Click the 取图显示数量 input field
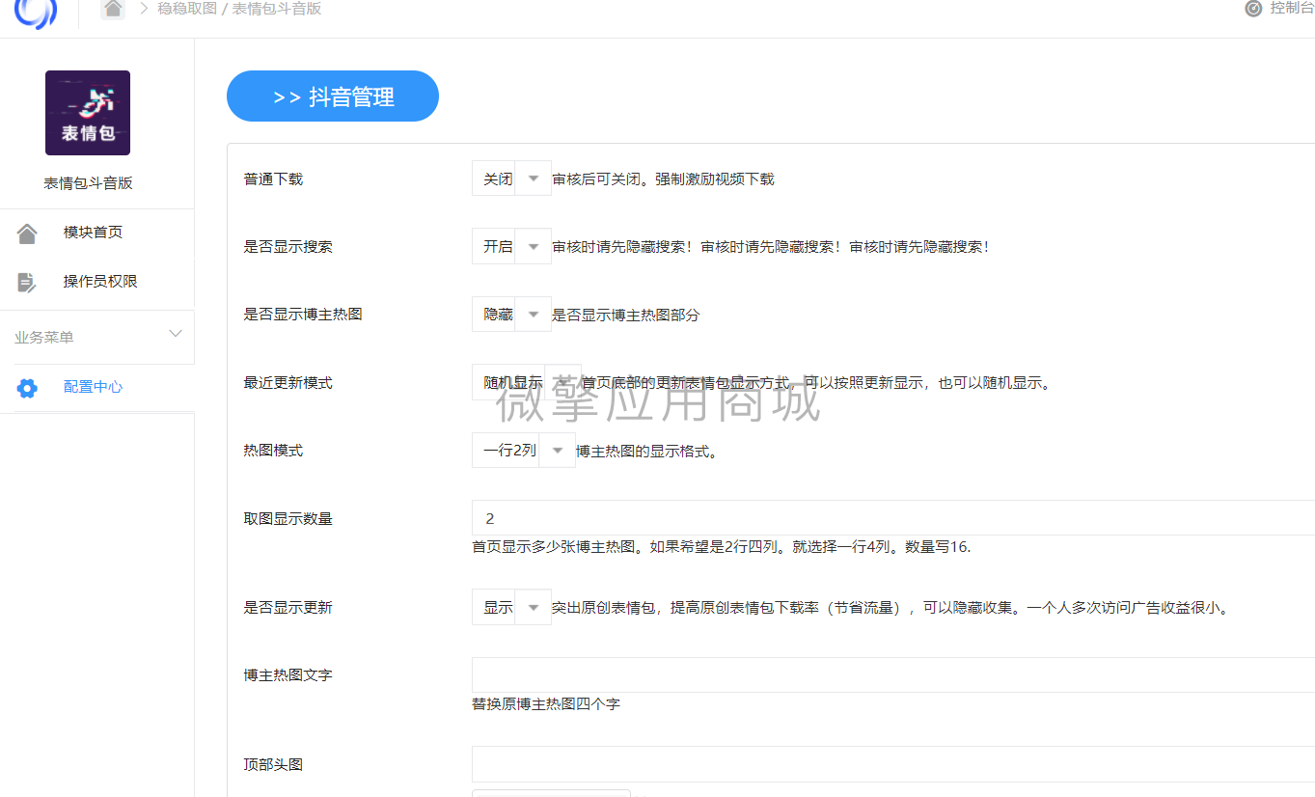This screenshot has height=797, width=1315. click(x=893, y=518)
